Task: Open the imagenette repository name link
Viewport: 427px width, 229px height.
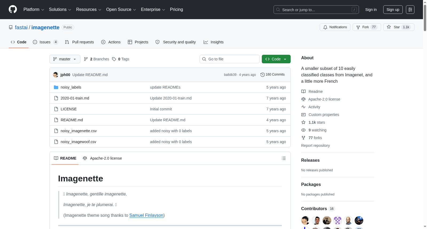Action: point(45,27)
